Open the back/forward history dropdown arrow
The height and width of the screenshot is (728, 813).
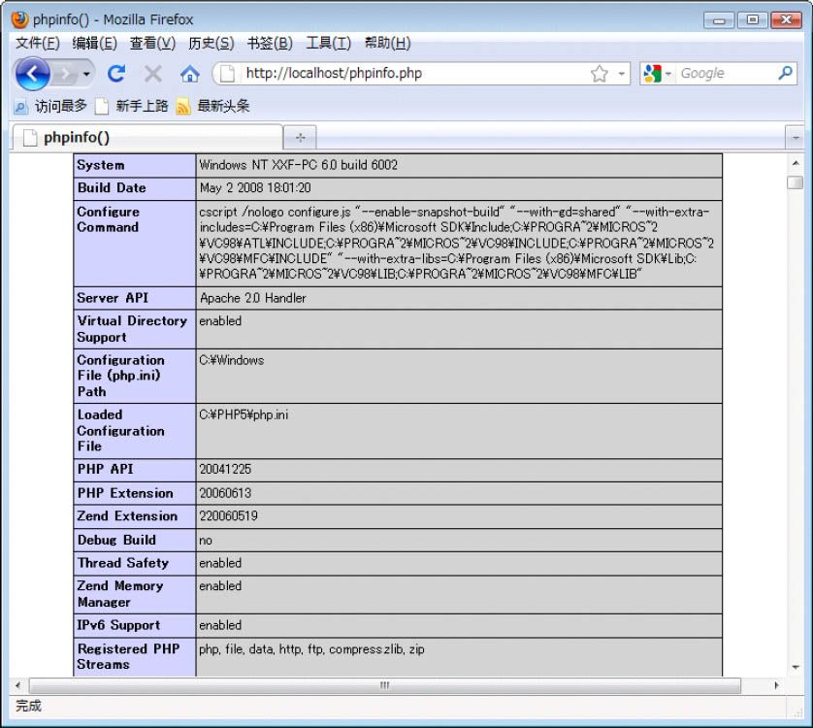coord(86,74)
